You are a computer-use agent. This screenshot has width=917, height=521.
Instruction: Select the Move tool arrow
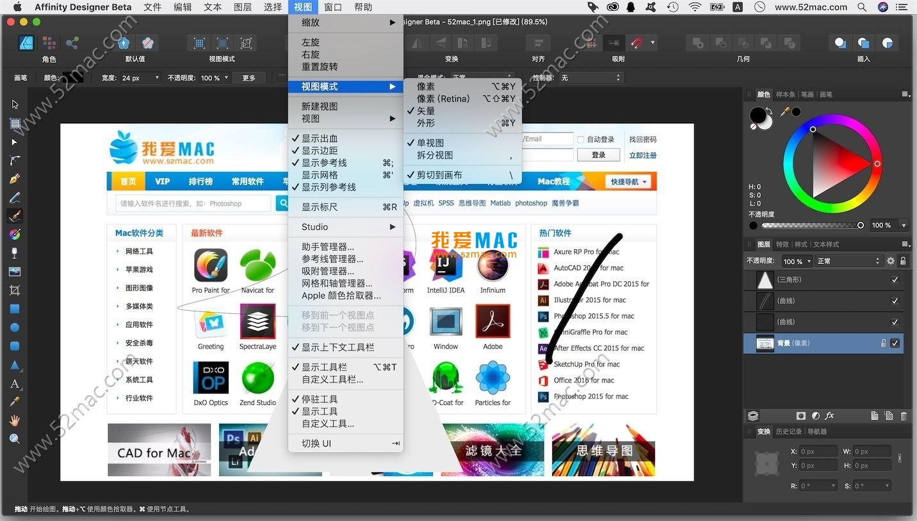15,104
